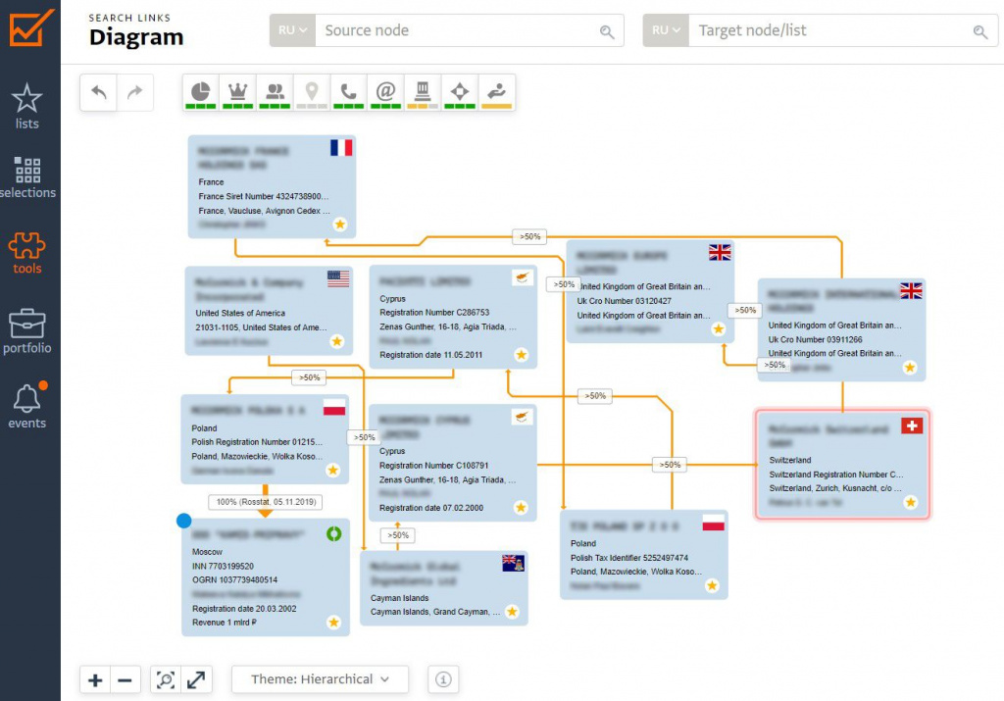Star the Cyprus card registered 11.05.2011
The width and height of the screenshot is (1004, 701).
pos(522,354)
